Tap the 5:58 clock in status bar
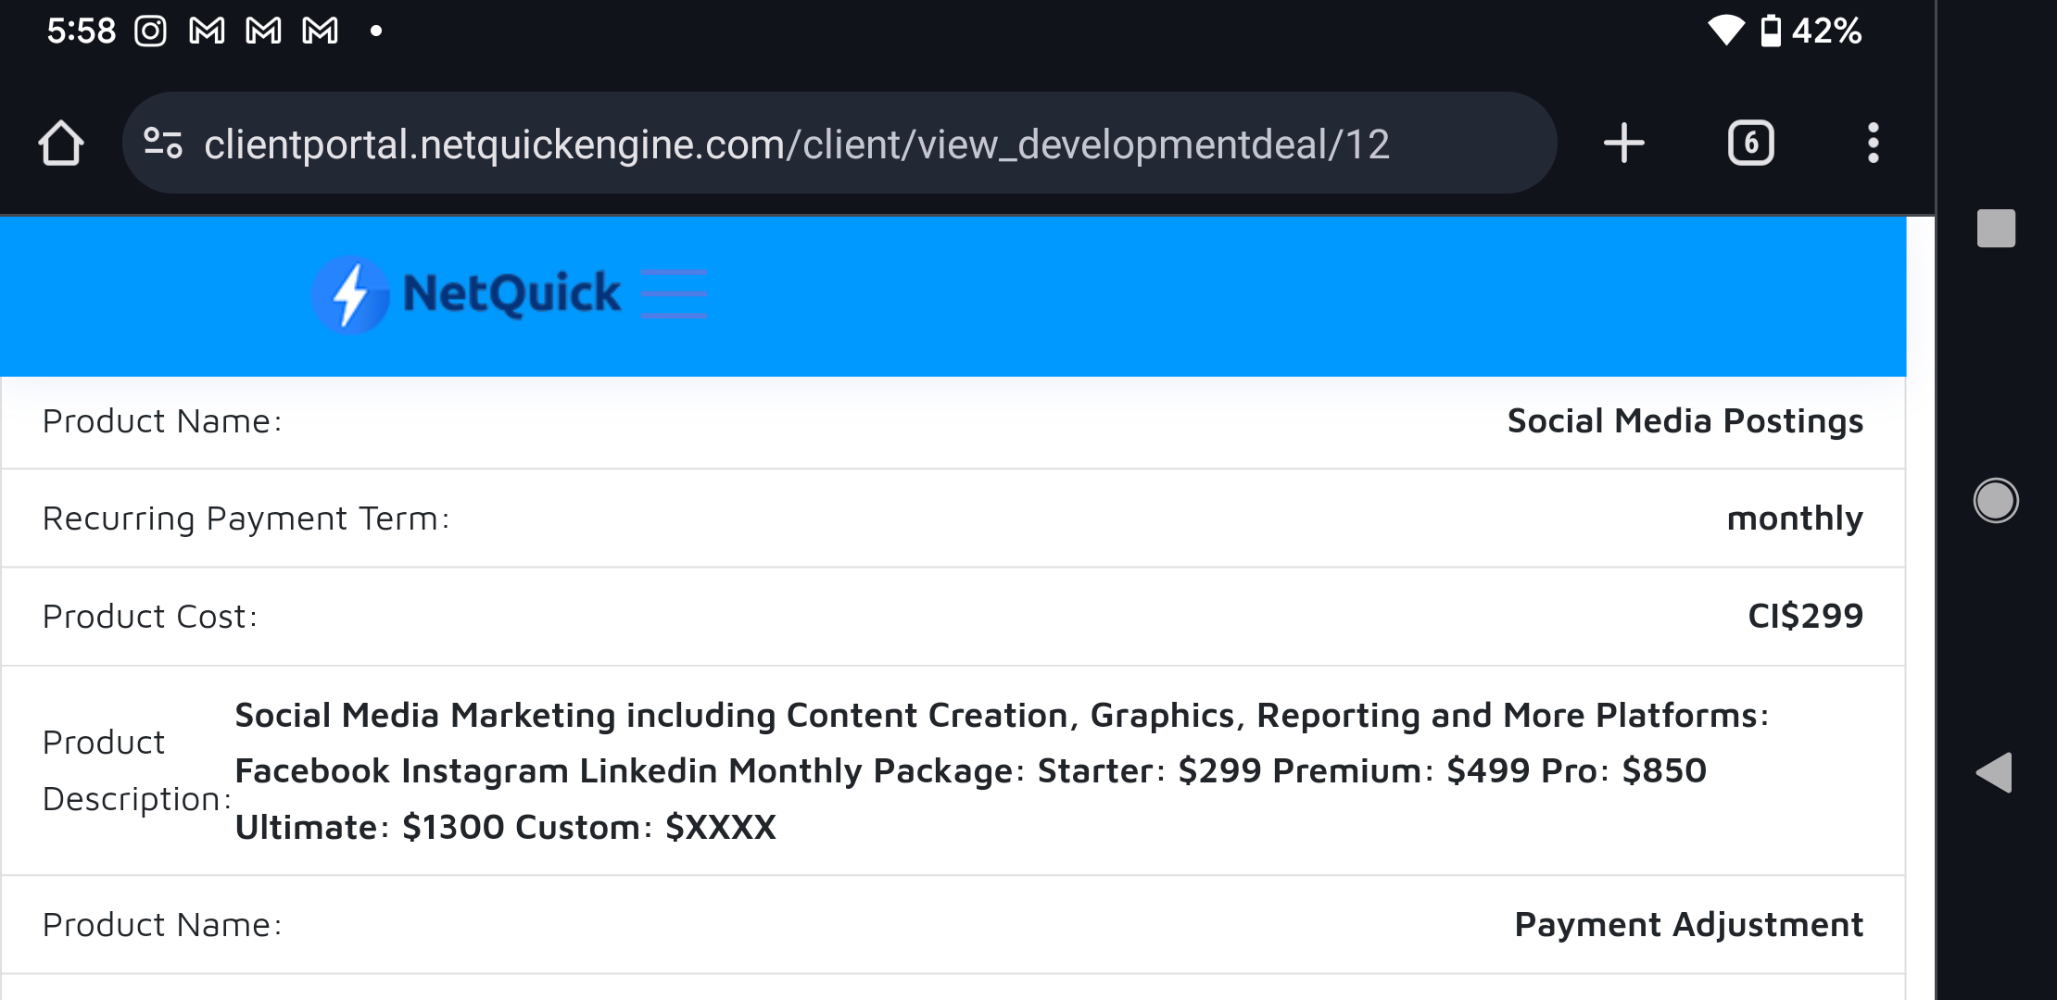Image resolution: width=2057 pixels, height=1000 pixels. click(82, 31)
